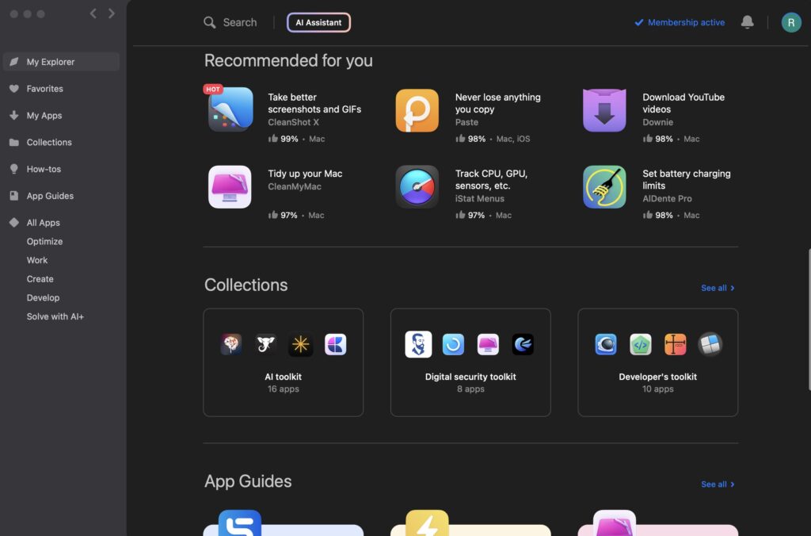Click the "AI toolkit" collection title

tap(283, 377)
